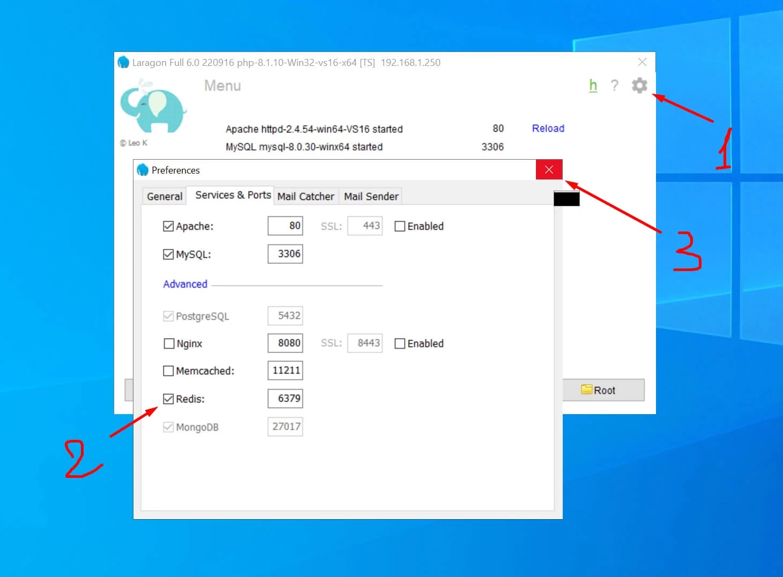
Task: Click the Leo K copyright text
Action: point(134,143)
